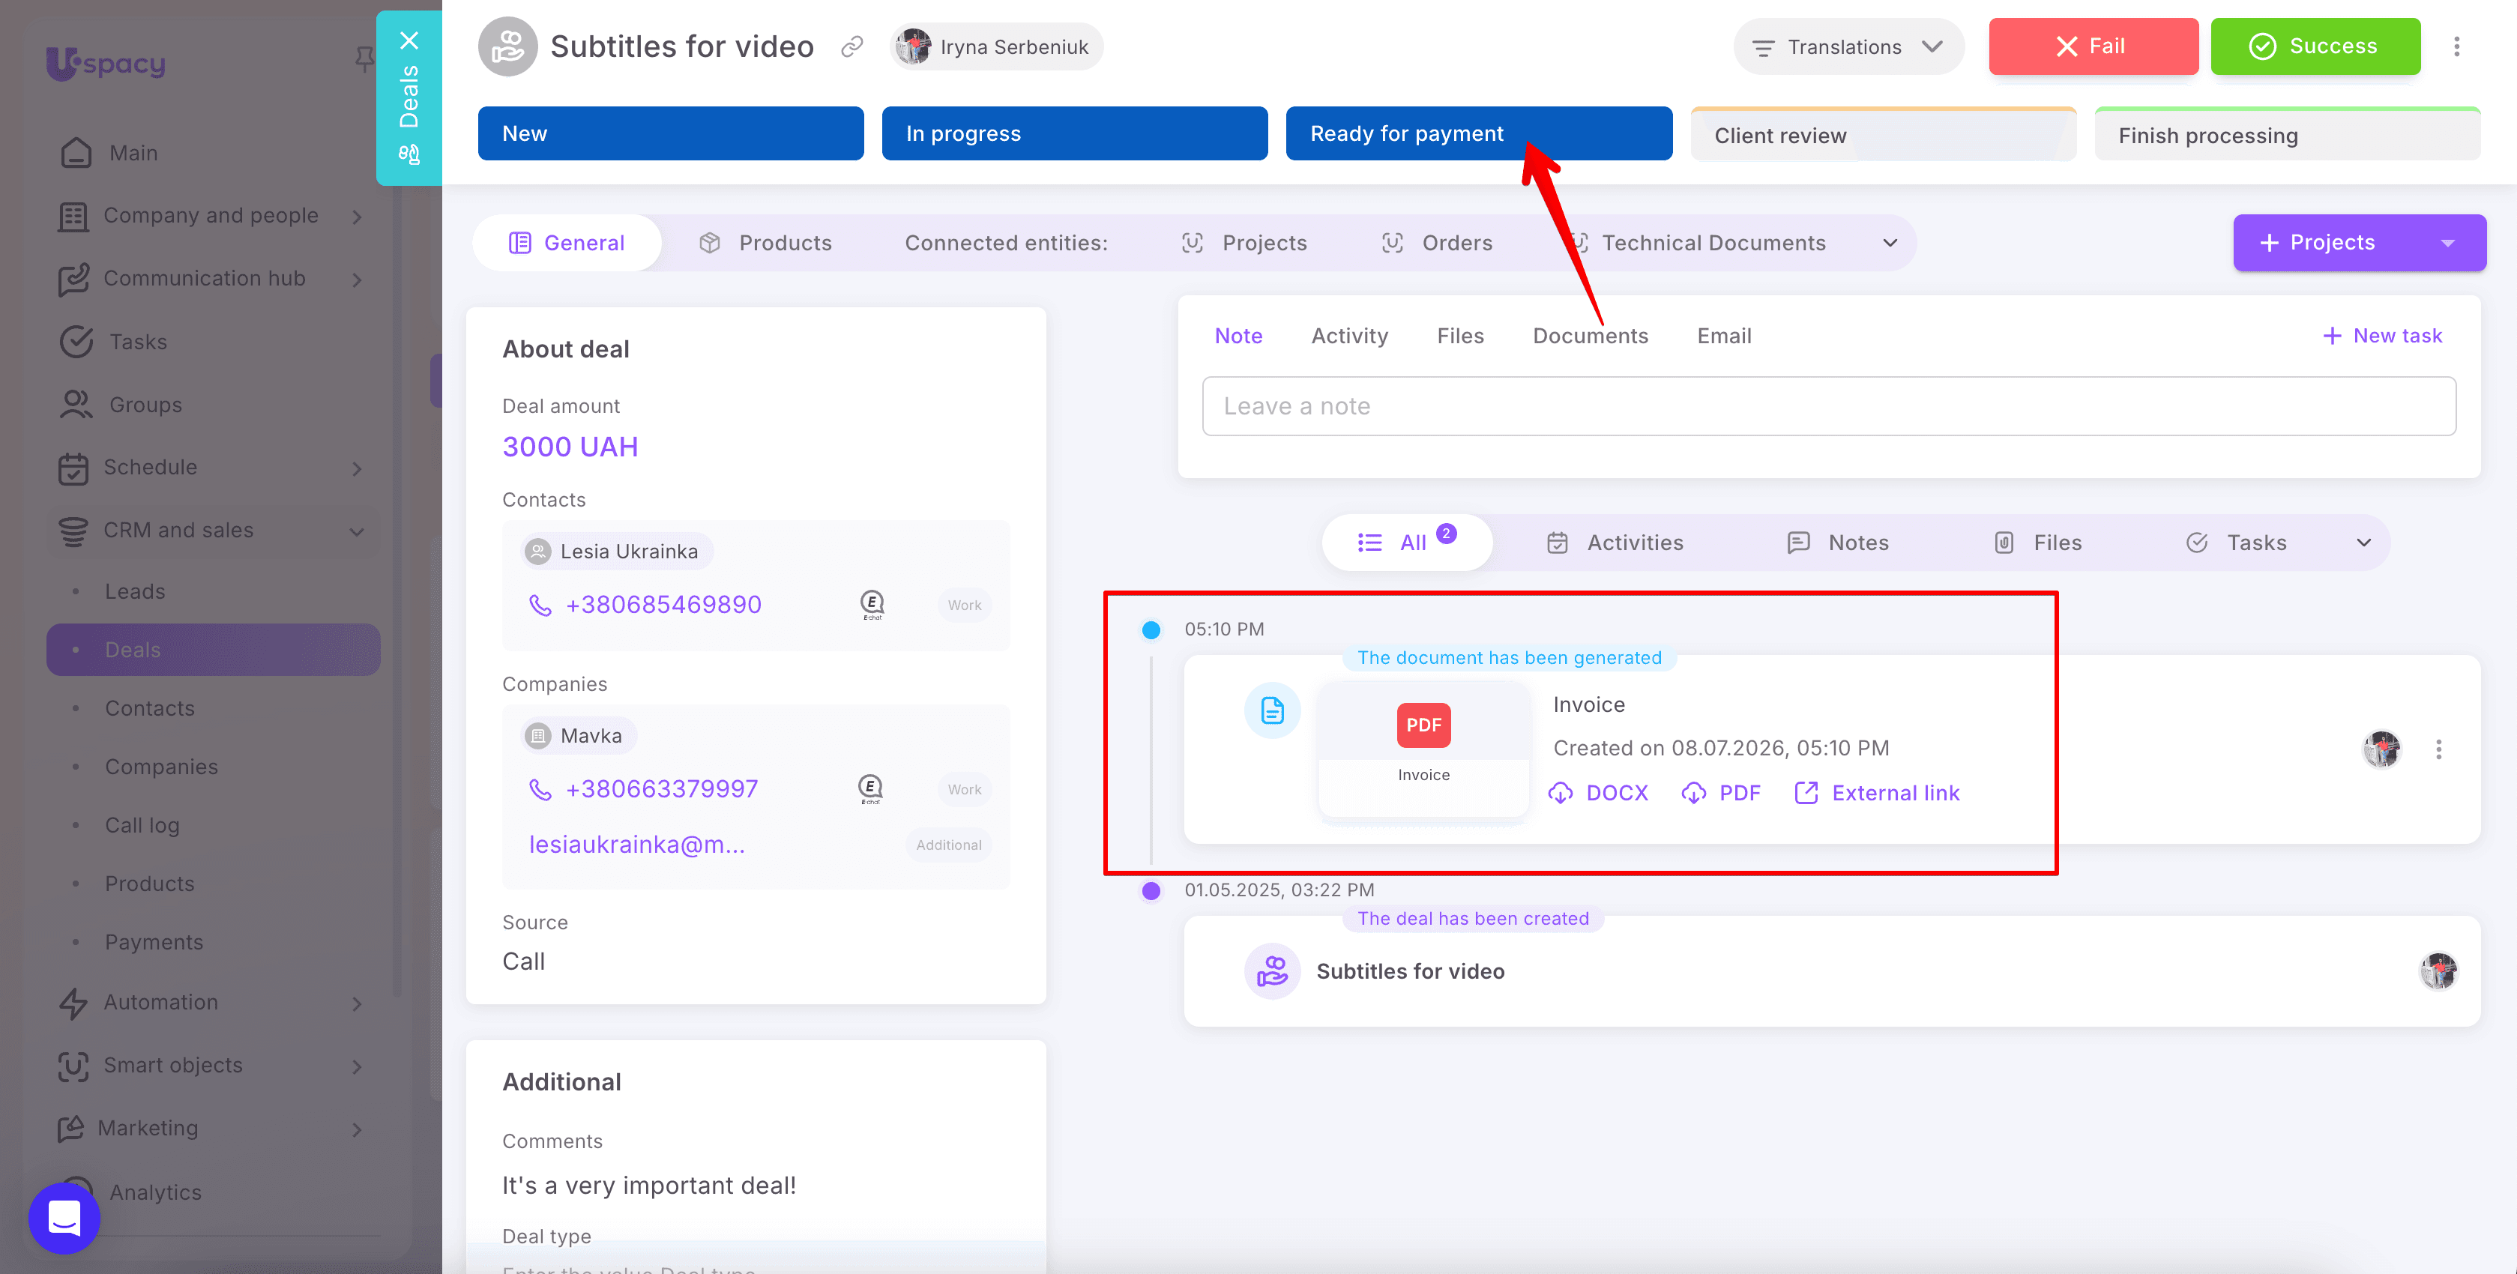Expand Company and people section
Viewport: 2517px width, 1274px height.
tap(358, 217)
